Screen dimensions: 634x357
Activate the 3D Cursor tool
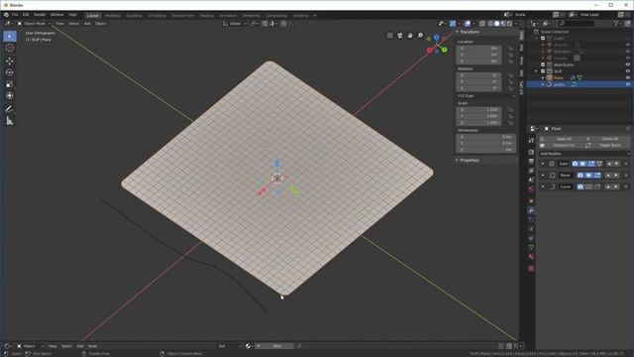pos(10,49)
